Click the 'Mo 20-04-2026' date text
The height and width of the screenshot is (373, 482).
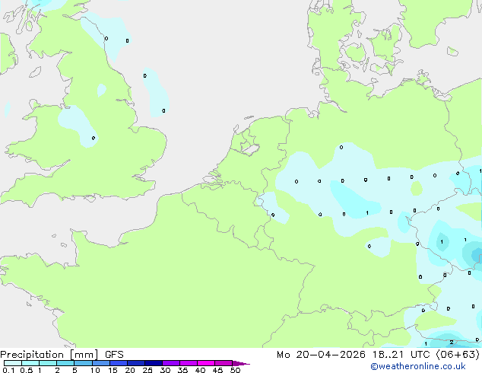321,355
